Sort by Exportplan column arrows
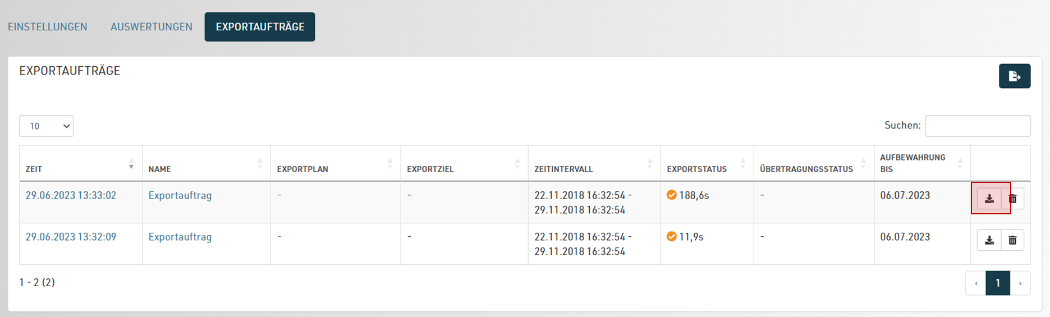Image resolution: width=1050 pixels, height=317 pixels. [390, 164]
